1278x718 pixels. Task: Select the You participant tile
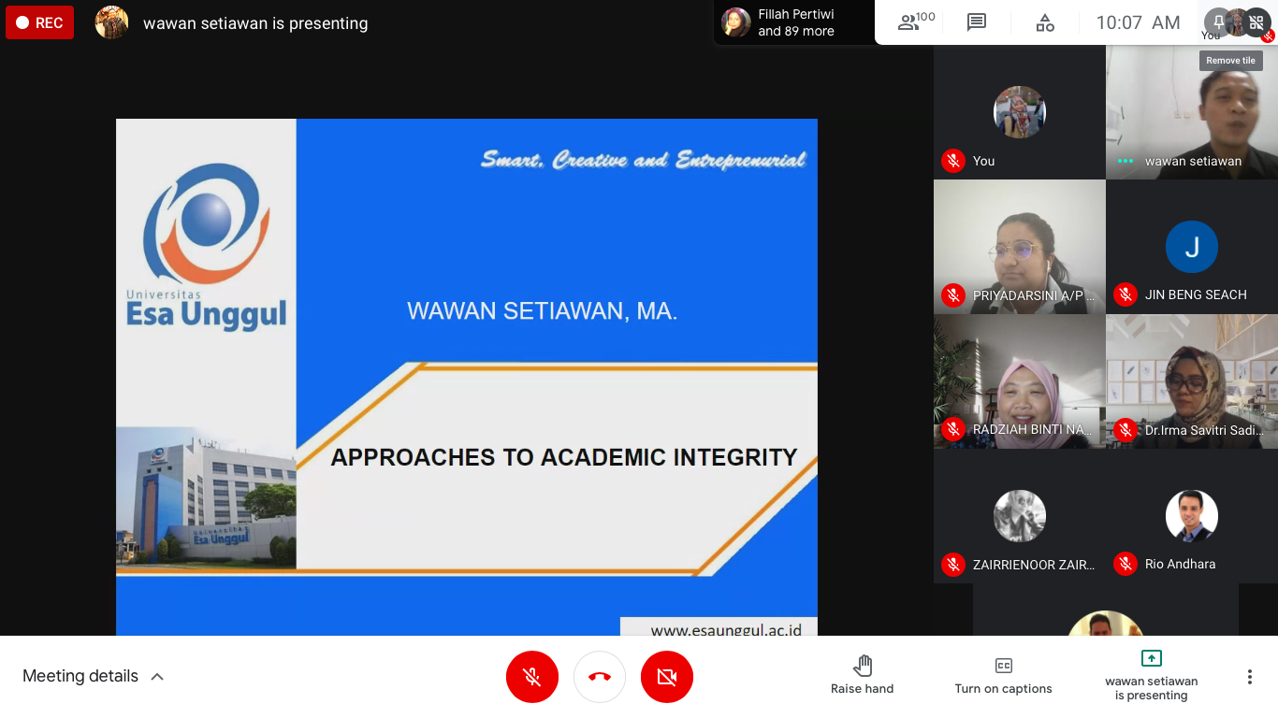1020,112
